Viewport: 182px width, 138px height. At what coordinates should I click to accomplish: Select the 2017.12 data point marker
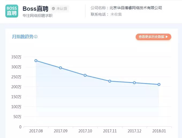134,83
